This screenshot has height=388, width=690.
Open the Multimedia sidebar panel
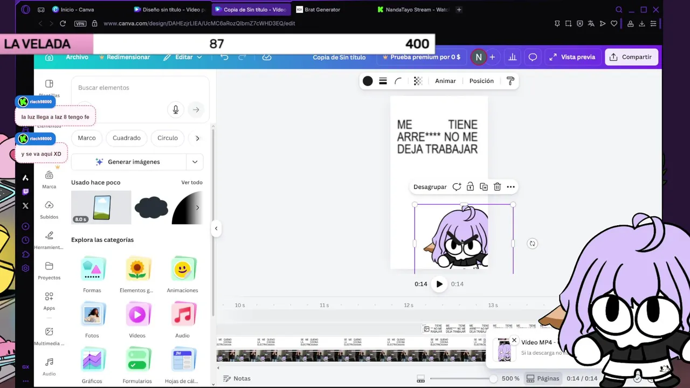(x=49, y=336)
